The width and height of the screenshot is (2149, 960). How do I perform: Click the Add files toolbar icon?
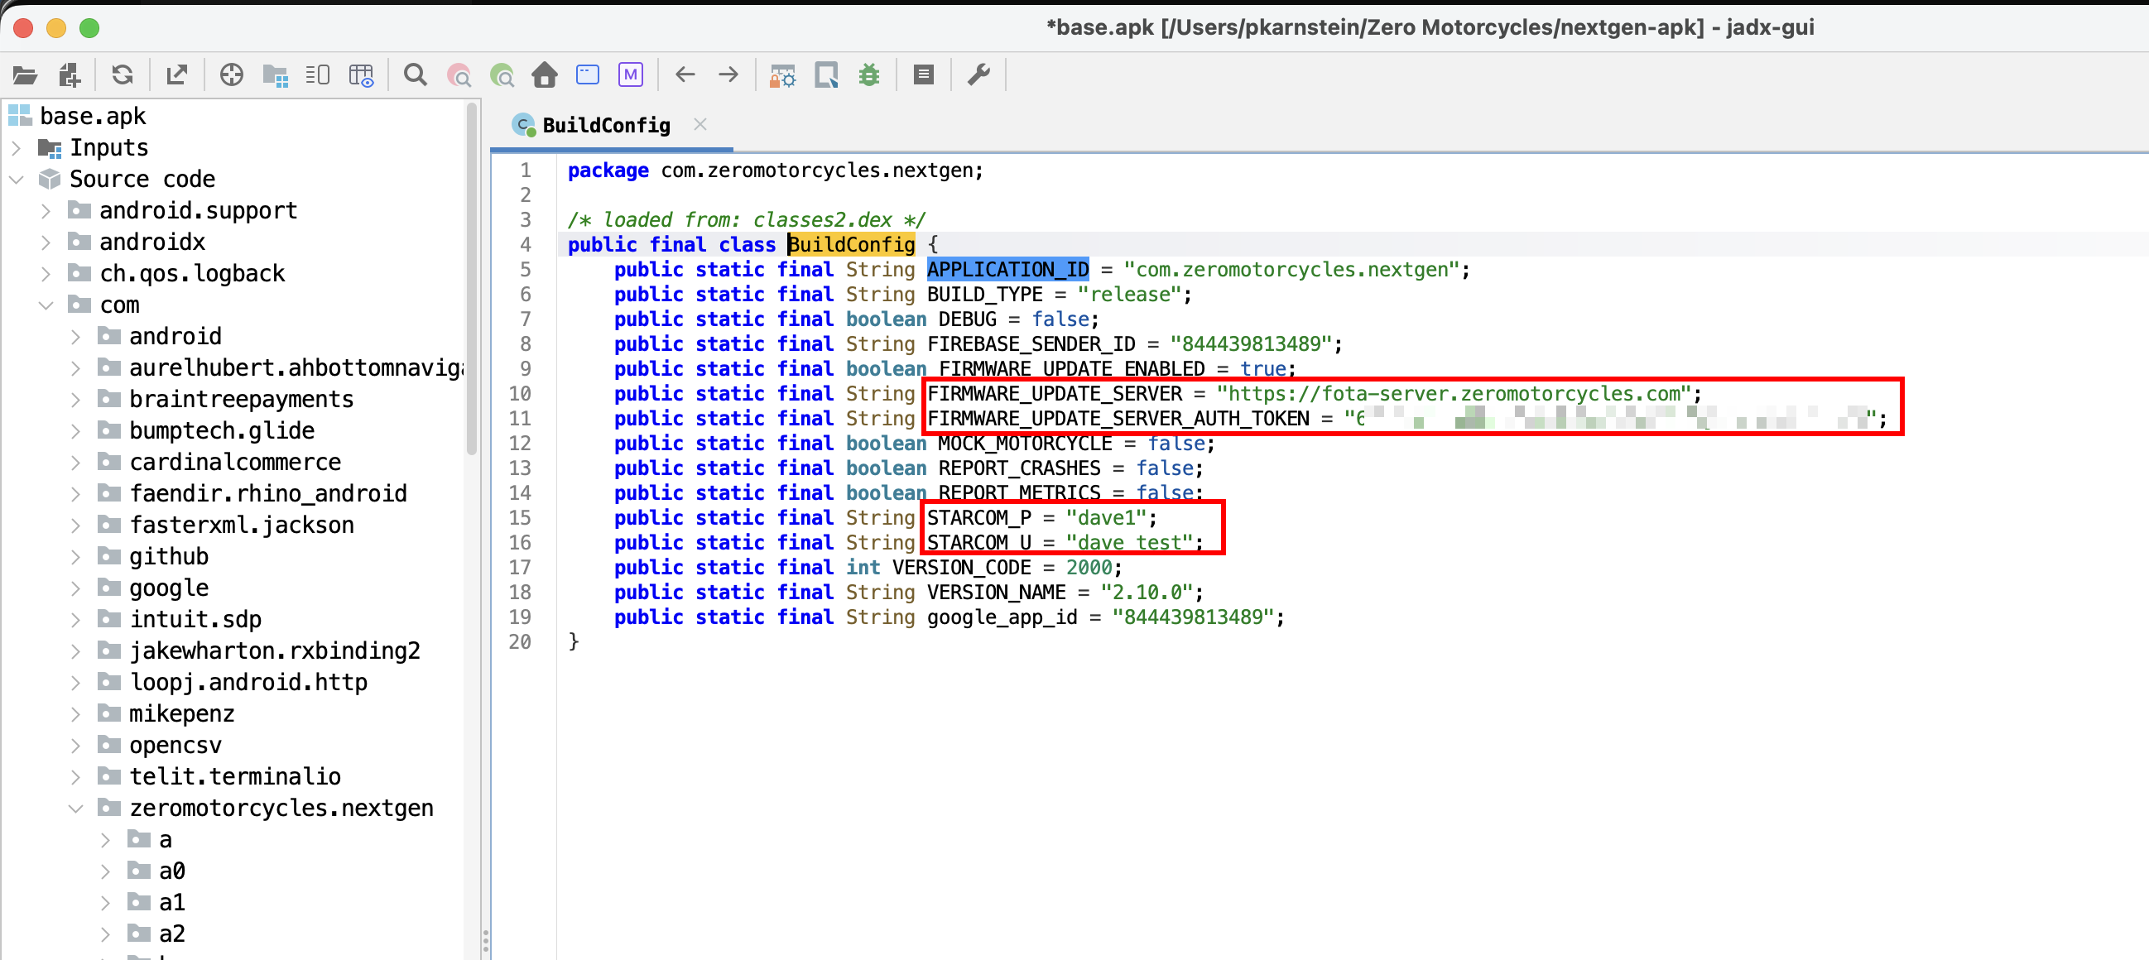pos(70,76)
